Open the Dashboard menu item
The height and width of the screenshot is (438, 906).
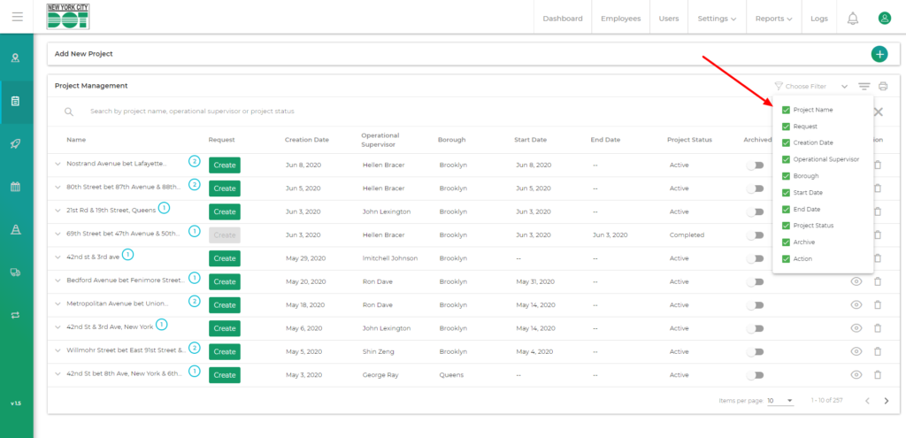(563, 19)
